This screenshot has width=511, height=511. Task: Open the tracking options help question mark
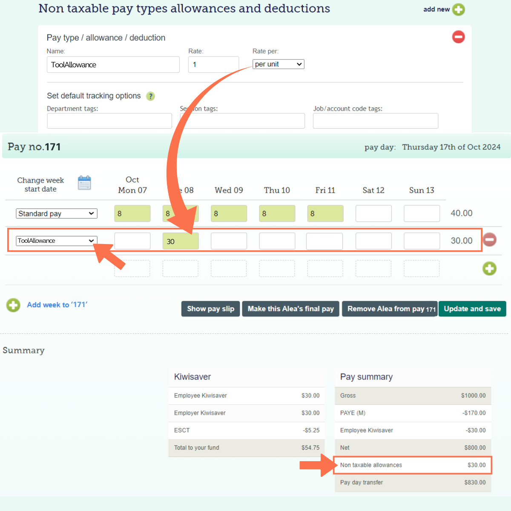pos(150,96)
